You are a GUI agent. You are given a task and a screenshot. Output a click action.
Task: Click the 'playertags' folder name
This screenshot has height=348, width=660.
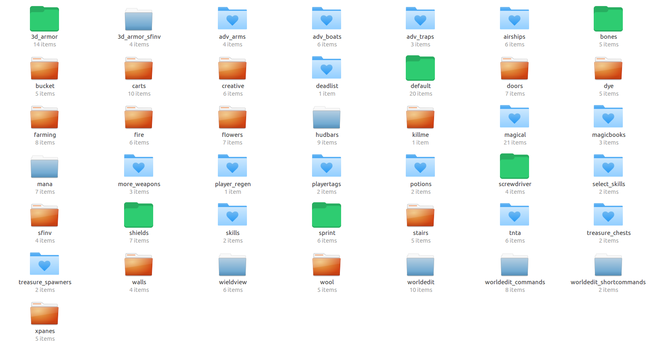click(x=327, y=184)
